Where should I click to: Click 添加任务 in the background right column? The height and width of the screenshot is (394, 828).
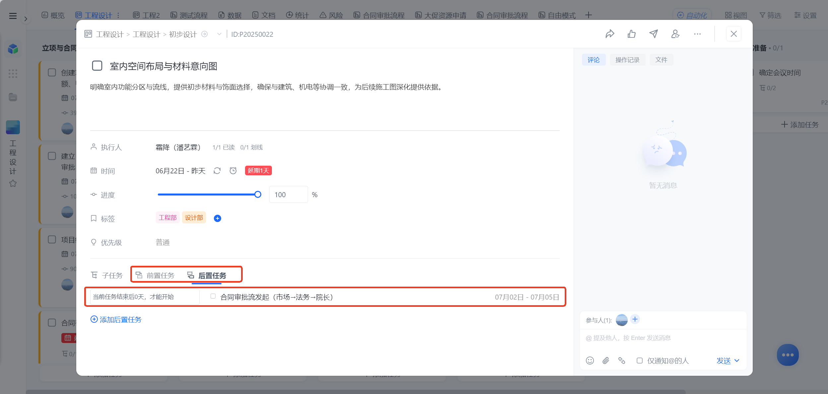800,125
